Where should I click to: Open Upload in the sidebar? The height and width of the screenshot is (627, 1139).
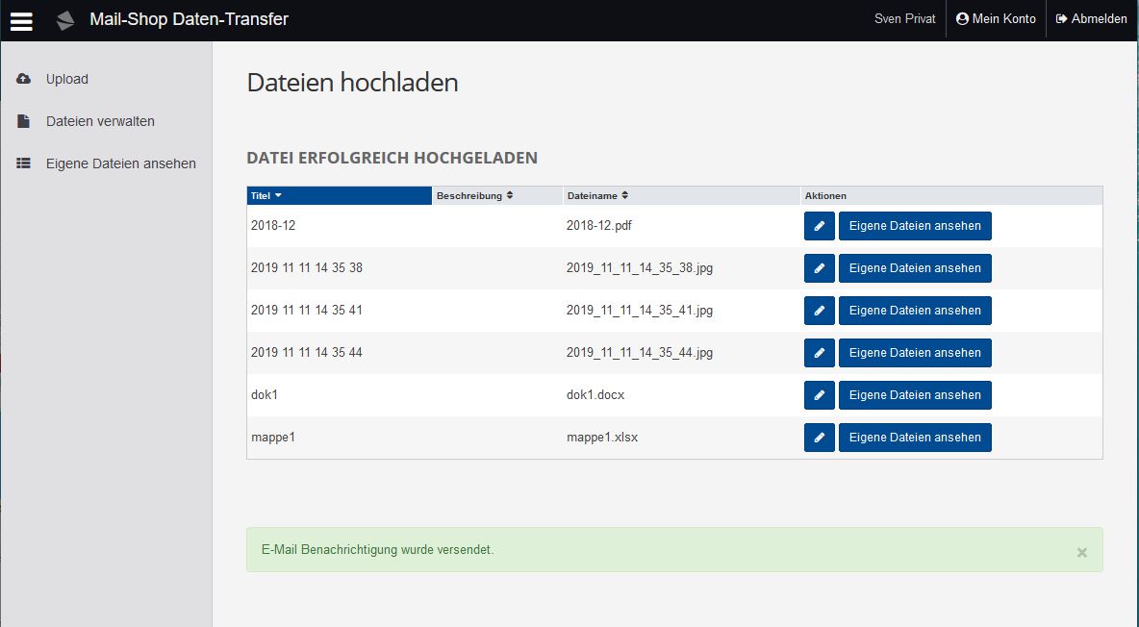coord(66,79)
